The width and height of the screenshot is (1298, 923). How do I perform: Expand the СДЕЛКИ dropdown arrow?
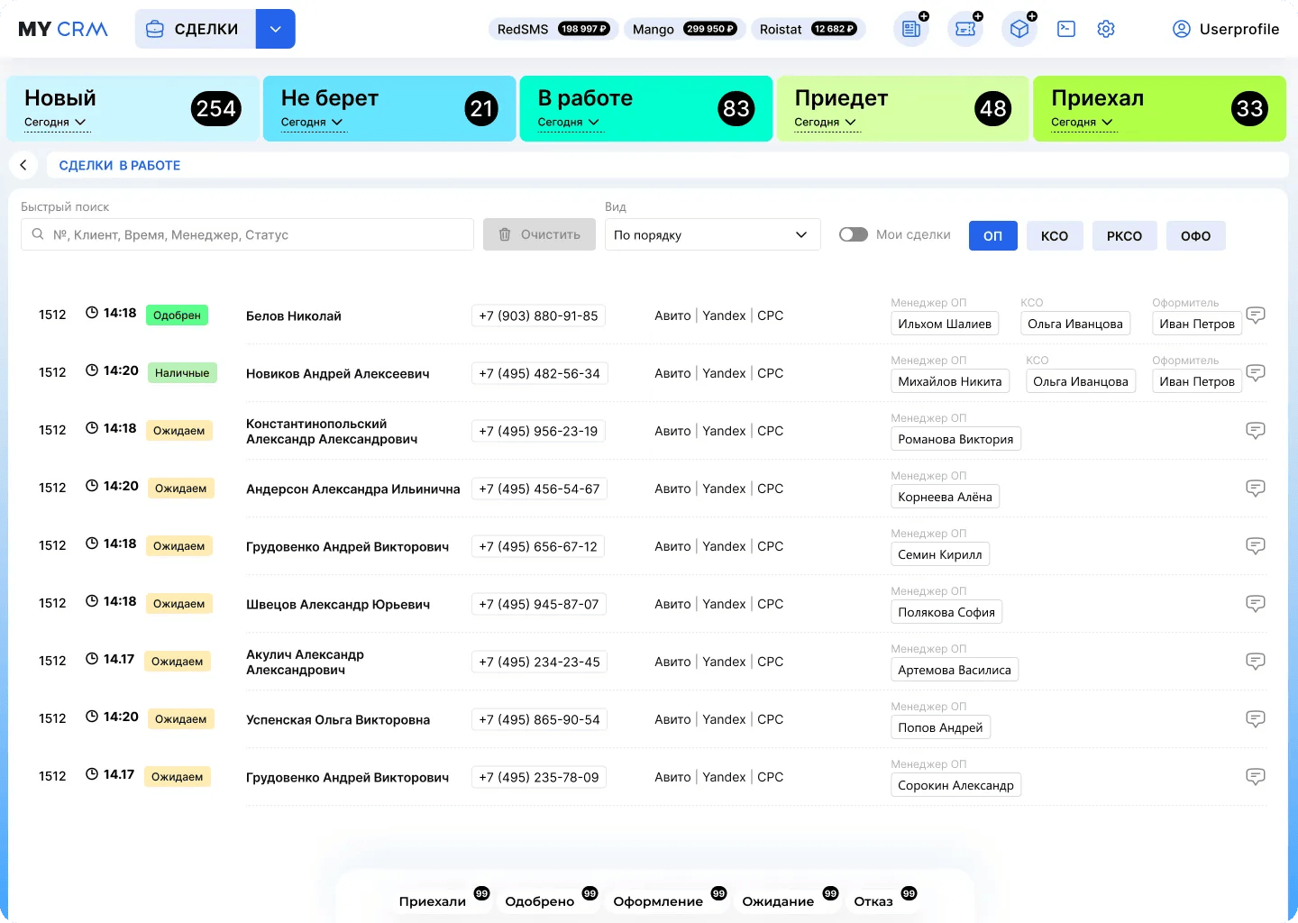point(276,29)
